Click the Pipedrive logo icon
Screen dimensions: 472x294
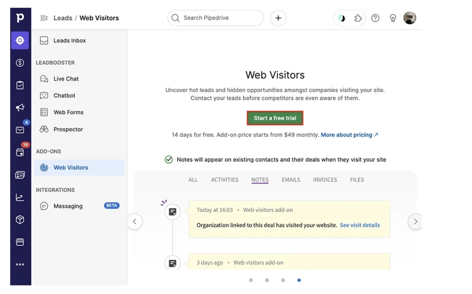(x=20, y=18)
